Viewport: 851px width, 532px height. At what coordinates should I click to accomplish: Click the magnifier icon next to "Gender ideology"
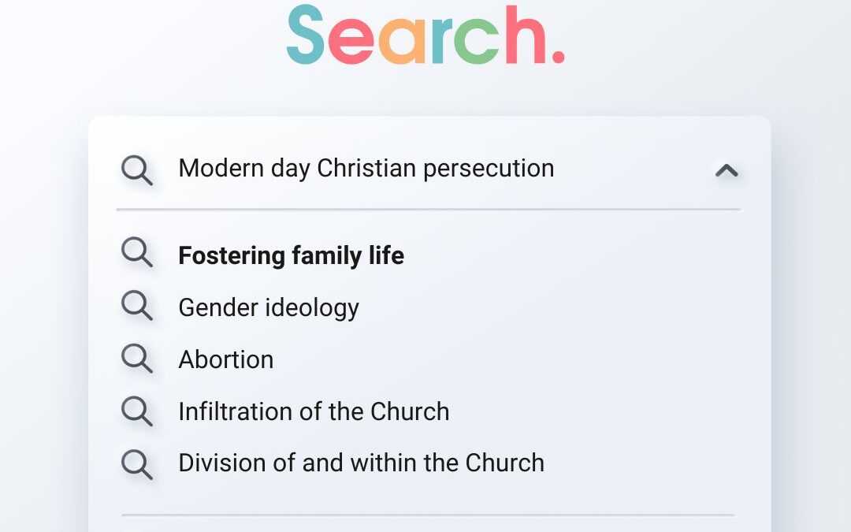pyautogui.click(x=138, y=307)
